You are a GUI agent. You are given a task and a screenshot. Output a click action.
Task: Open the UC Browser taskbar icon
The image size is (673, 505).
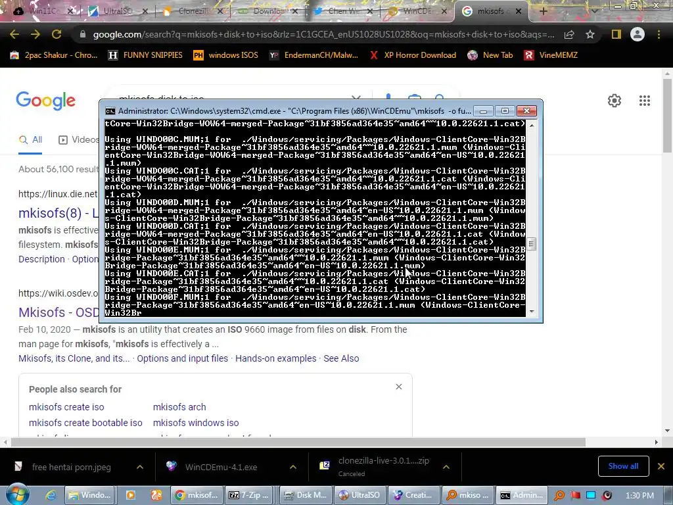[x=156, y=495]
